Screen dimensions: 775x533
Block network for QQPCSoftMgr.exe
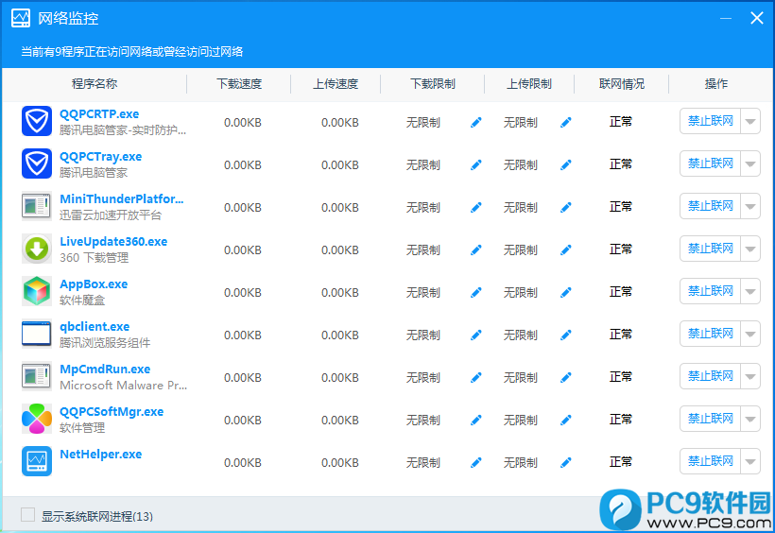point(710,419)
